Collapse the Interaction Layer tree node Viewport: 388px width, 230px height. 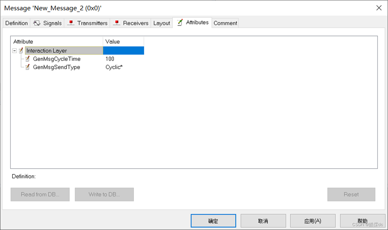(x=14, y=51)
